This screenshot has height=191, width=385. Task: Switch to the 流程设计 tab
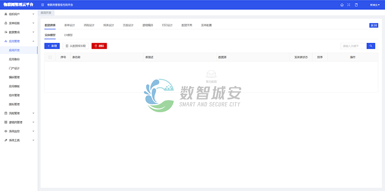point(89,25)
